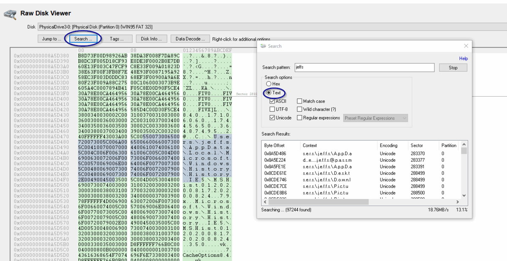Open the Help link
This screenshot has width=507, height=261.
tap(463, 59)
